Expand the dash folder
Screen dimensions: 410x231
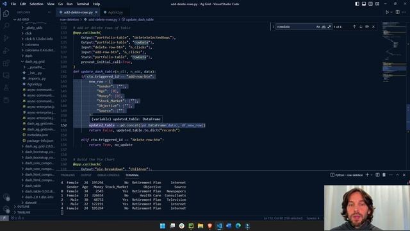pyautogui.click(x=28, y=56)
